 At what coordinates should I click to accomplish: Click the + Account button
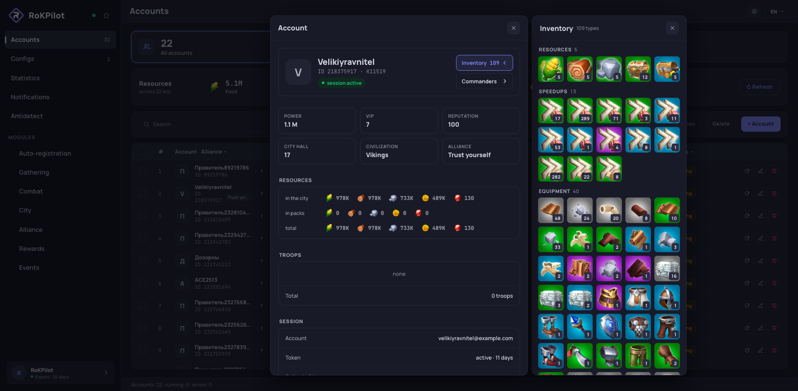(x=761, y=124)
